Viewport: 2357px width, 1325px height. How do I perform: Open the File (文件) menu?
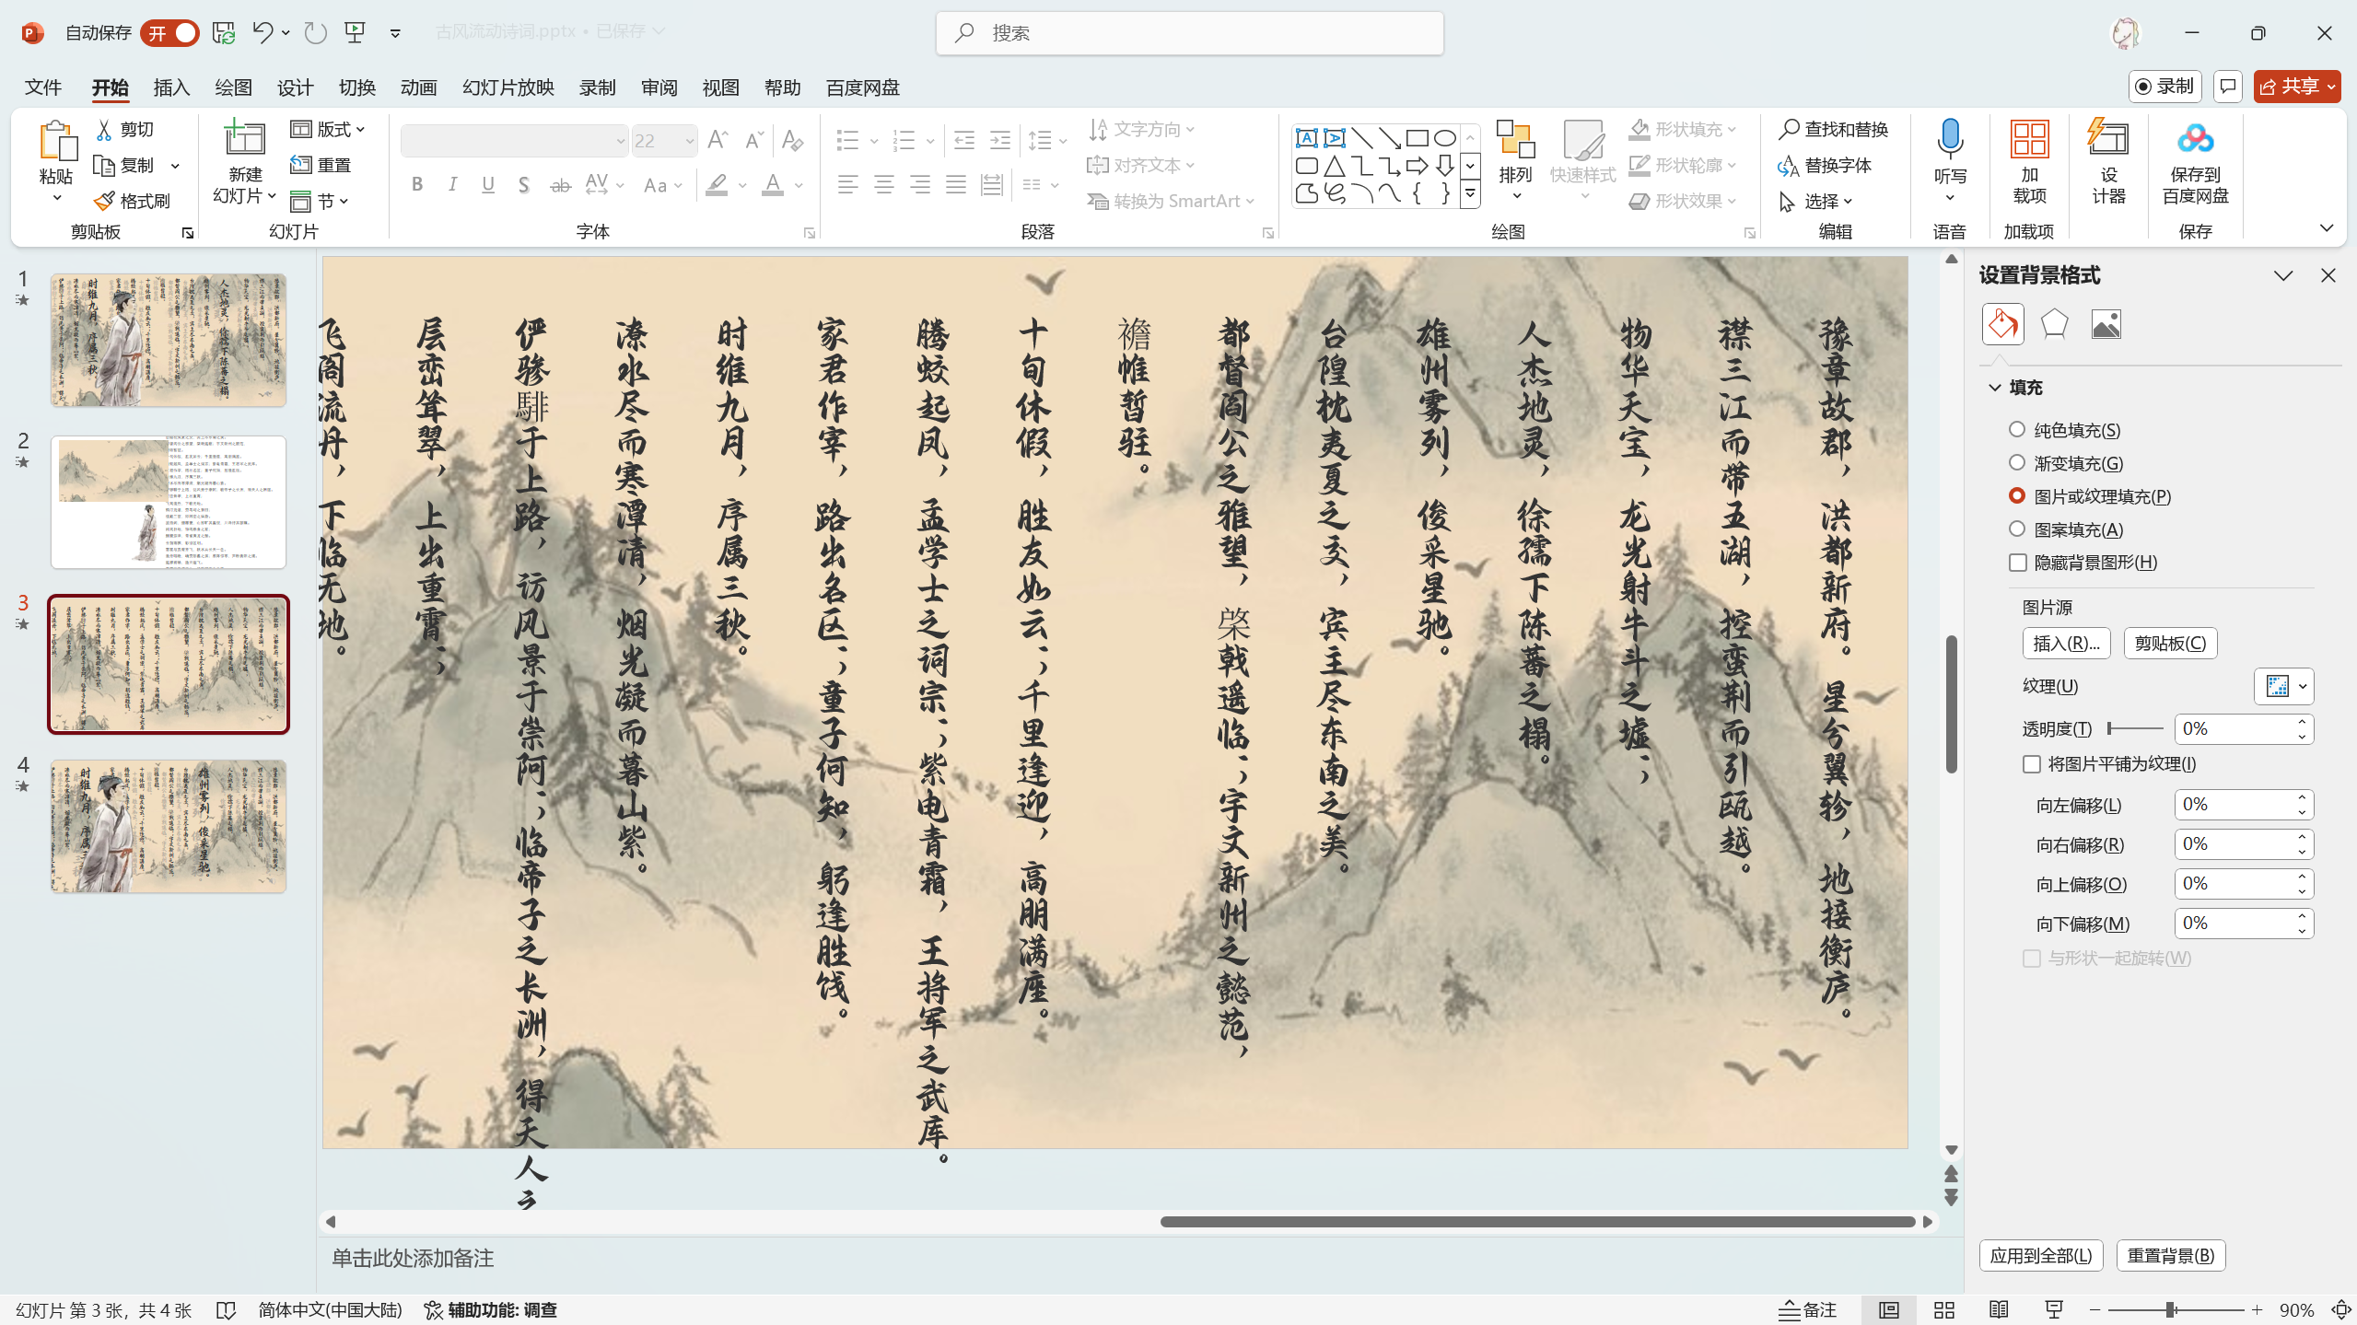(x=43, y=87)
